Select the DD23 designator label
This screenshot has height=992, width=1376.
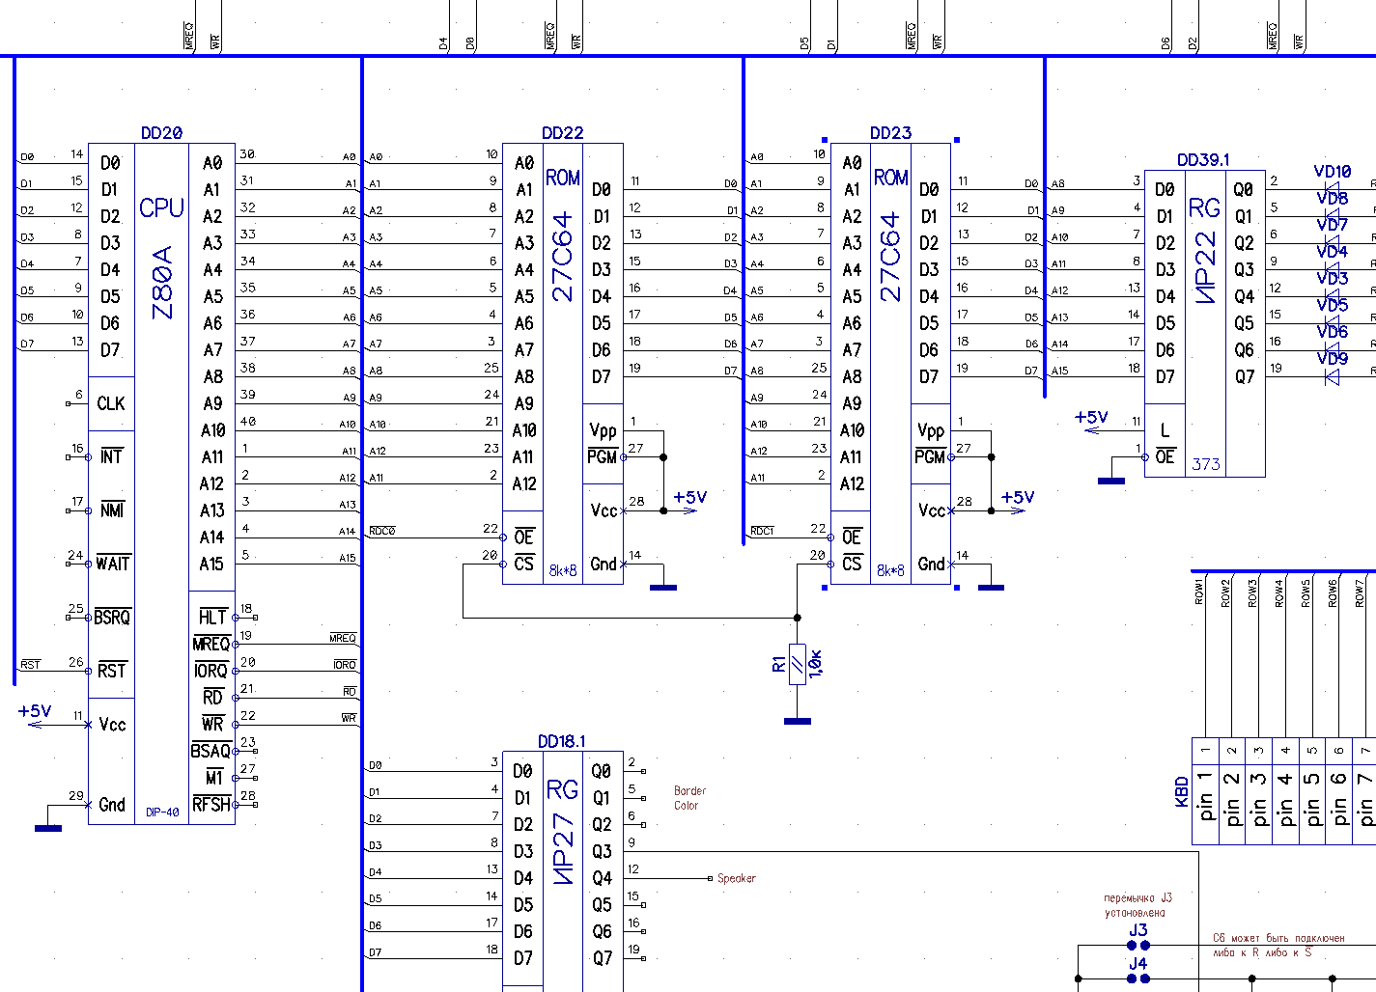[890, 133]
